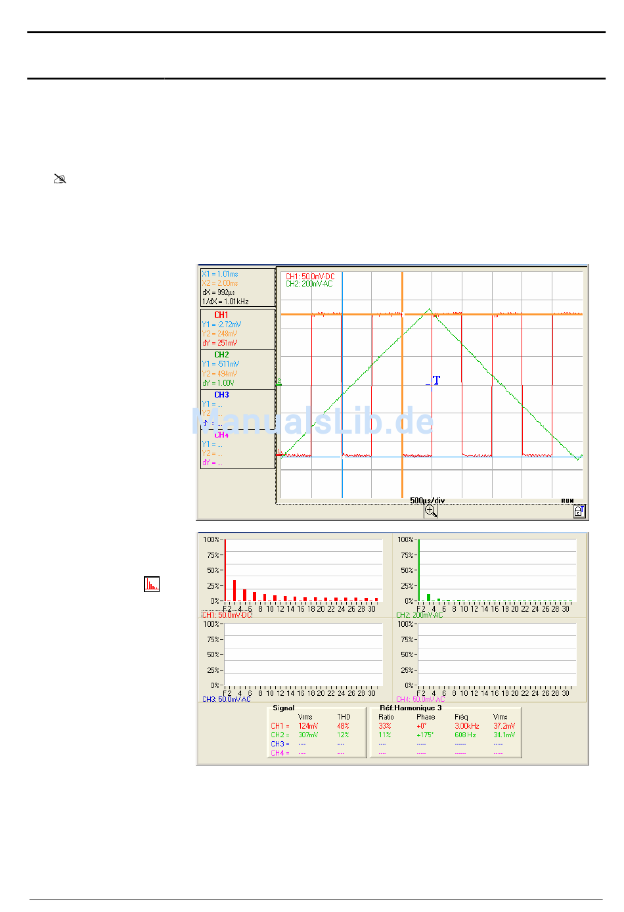
Task: Click the RUN status indicator
Action: (x=568, y=501)
